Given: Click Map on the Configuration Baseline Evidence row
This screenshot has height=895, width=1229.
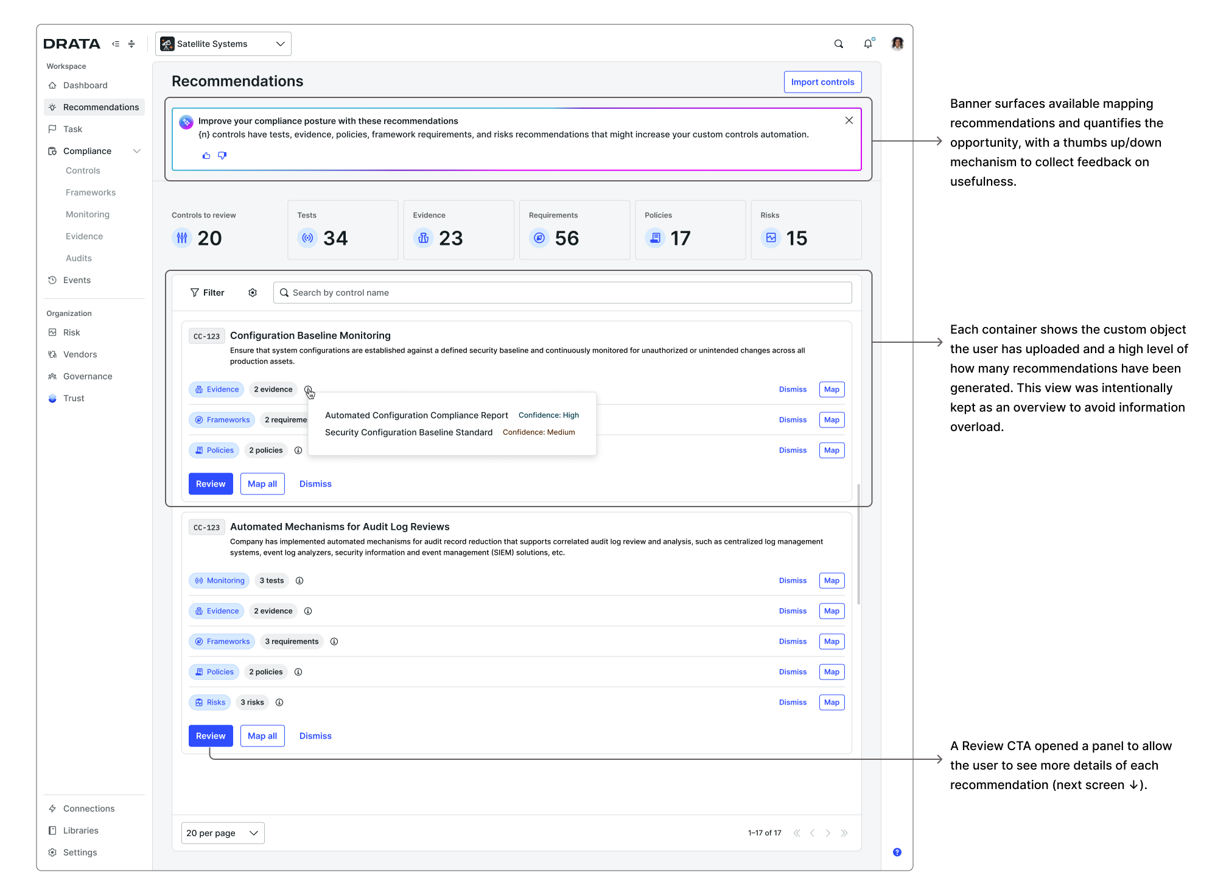Looking at the screenshot, I should (x=832, y=390).
